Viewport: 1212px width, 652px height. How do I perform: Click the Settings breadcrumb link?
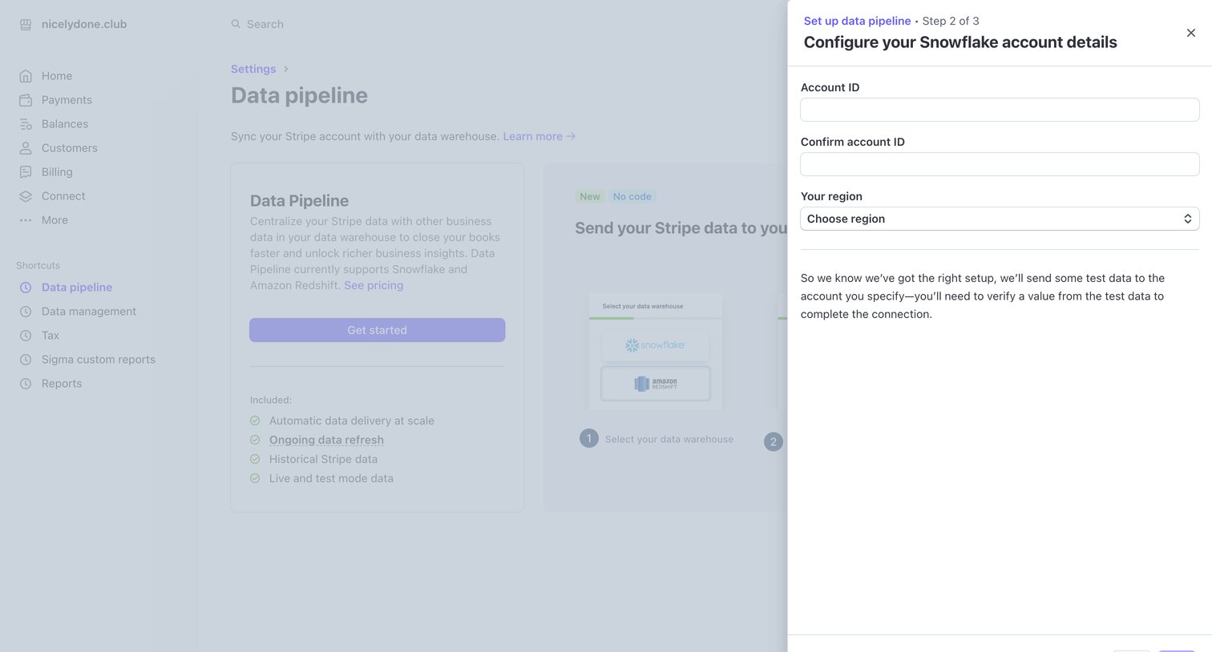coord(253,69)
